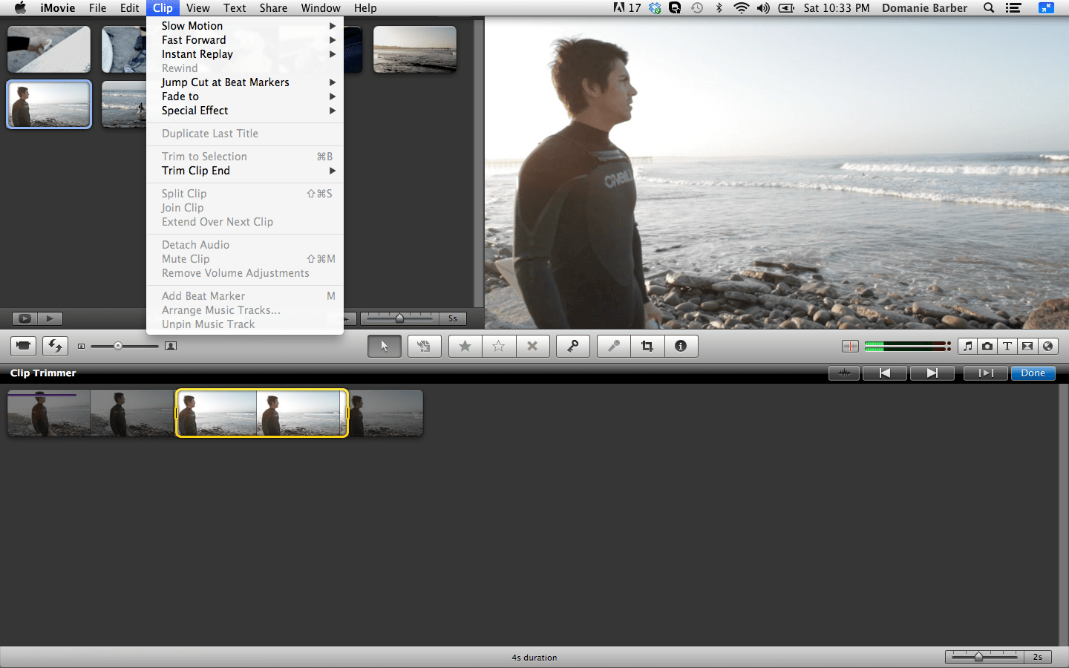The image size is (1069, 668).
Task: Mark the selected frames as Favorite
Action: (x=465, y=346)
